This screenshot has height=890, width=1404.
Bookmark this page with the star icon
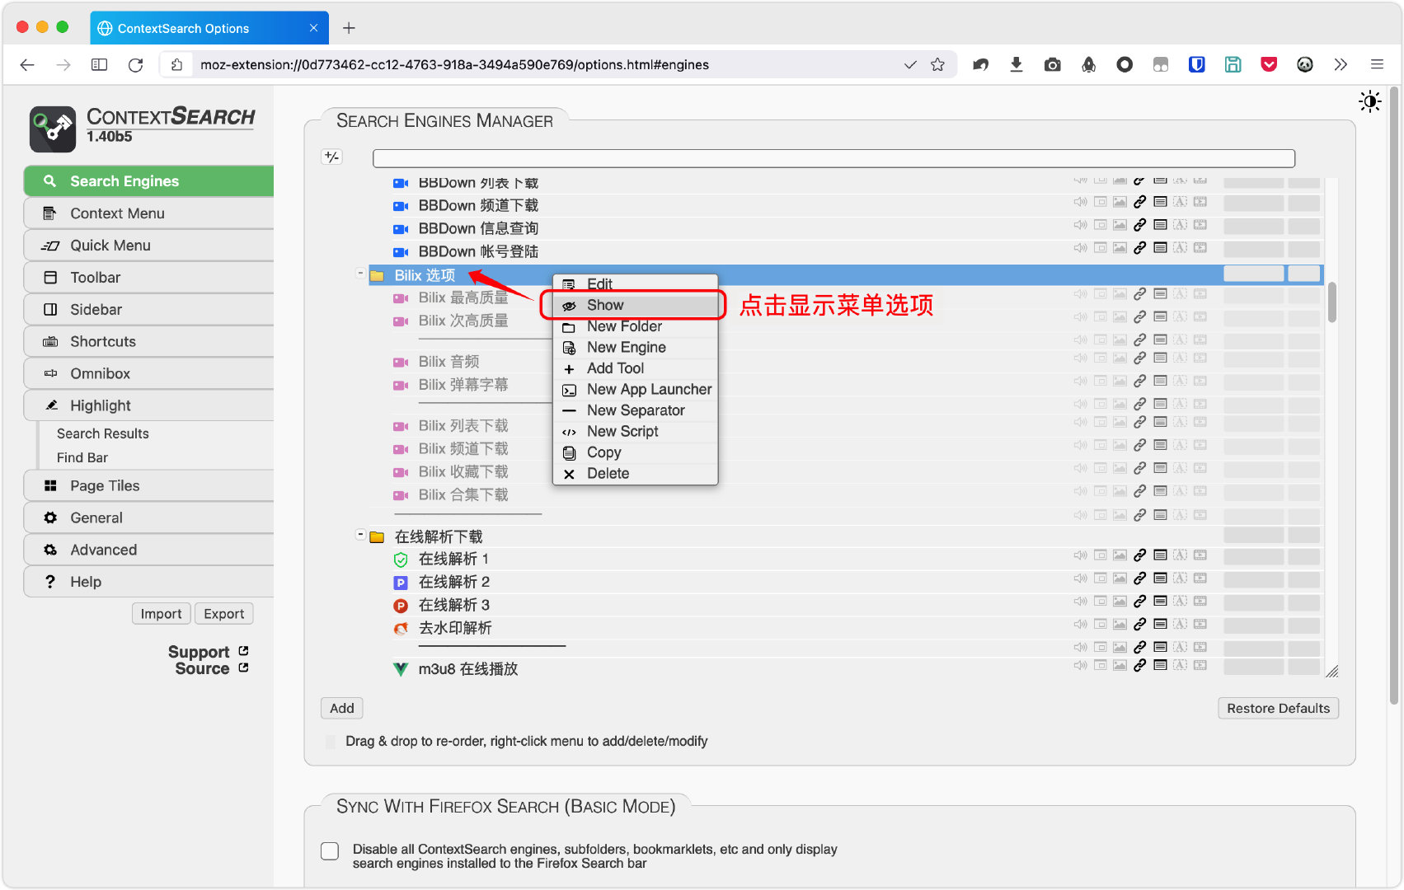tap(937, 65)
